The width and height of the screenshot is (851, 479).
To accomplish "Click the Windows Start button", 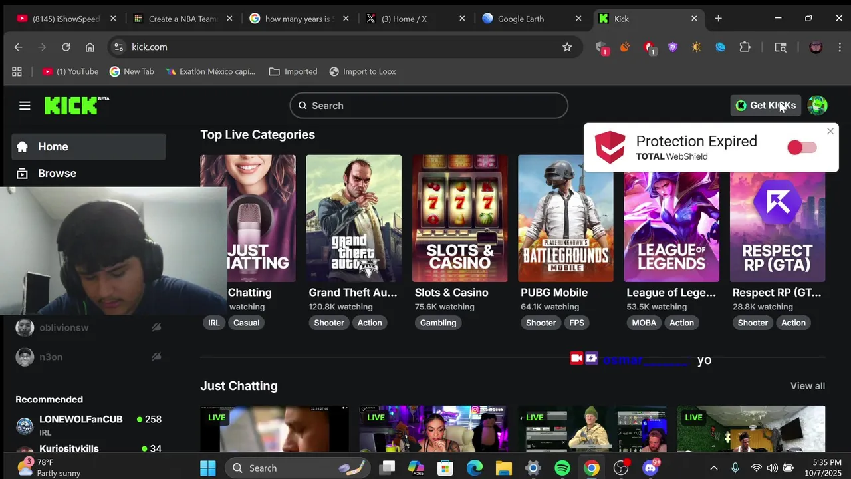I will [x=208, y=468].
